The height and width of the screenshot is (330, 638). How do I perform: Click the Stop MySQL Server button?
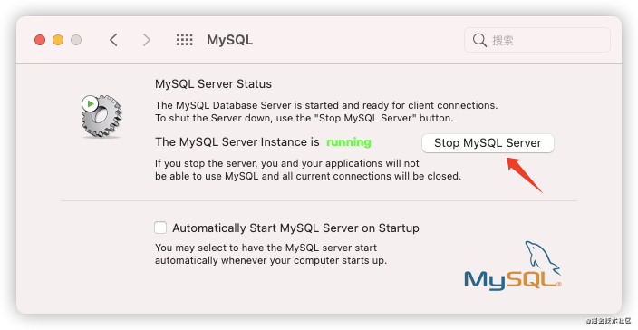pyautogui.click(x=488, y=143)
